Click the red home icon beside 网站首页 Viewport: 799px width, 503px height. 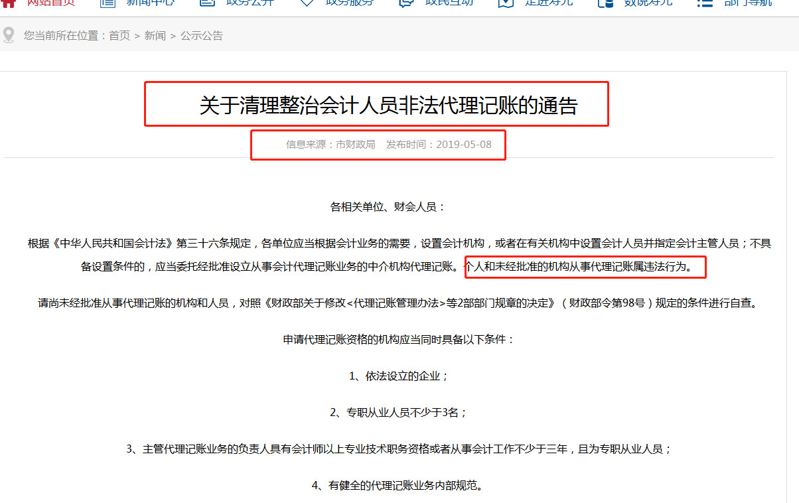(x=9, y=3)
